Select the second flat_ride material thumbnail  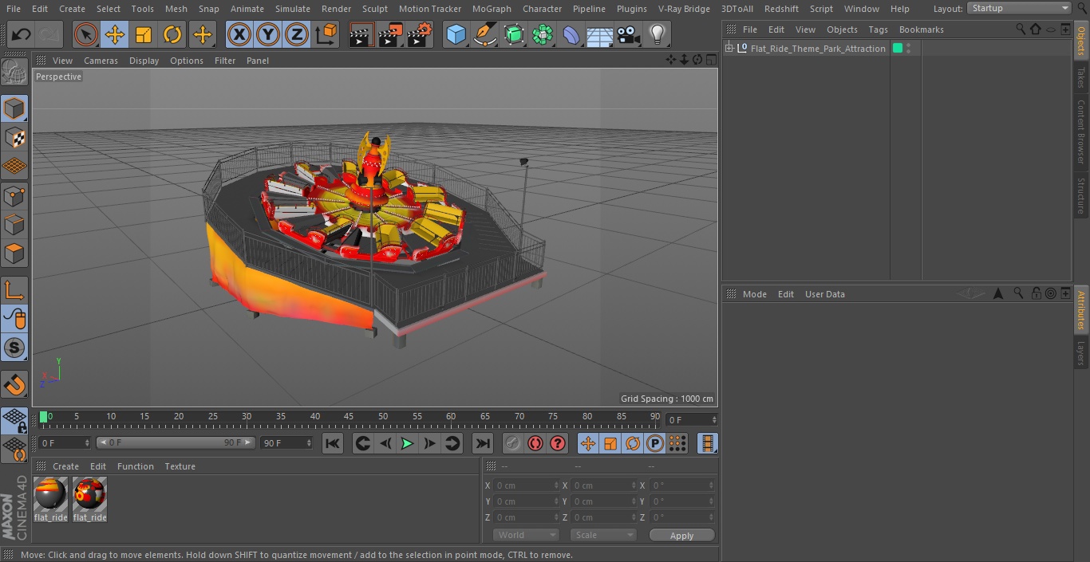(x=89, y=494)
